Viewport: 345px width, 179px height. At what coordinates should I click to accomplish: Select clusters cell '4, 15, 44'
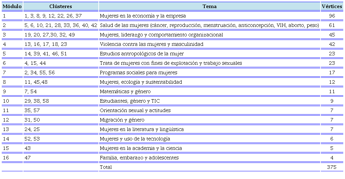click(35, 63)
